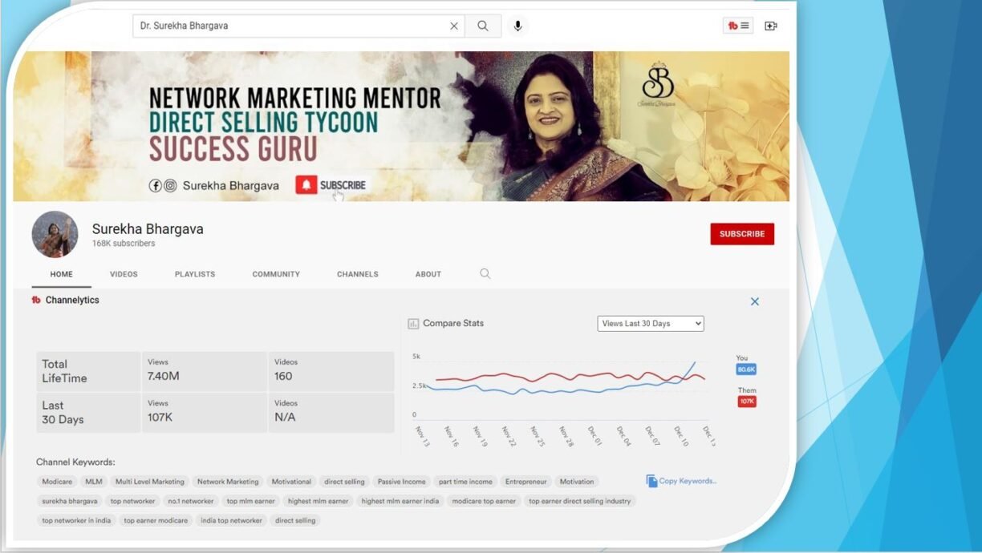Click the last 30 days 107K views
Viewport: 982px width, 553px height.
click(x=160, y=418)
